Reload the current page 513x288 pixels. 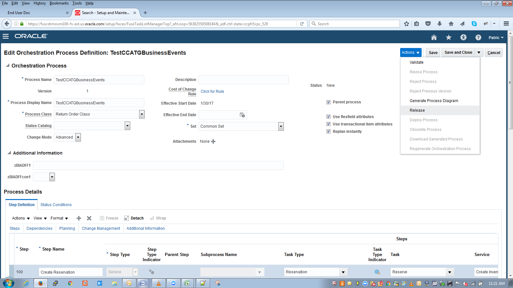coord(302,24)
